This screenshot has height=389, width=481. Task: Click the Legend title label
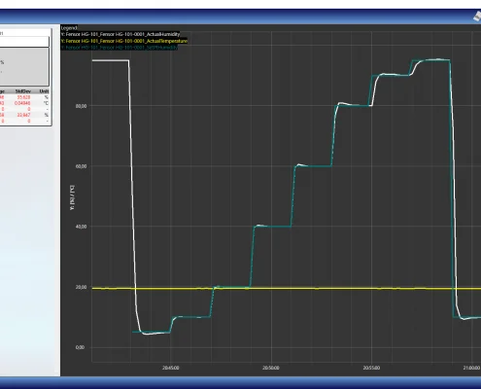[69, 28]
